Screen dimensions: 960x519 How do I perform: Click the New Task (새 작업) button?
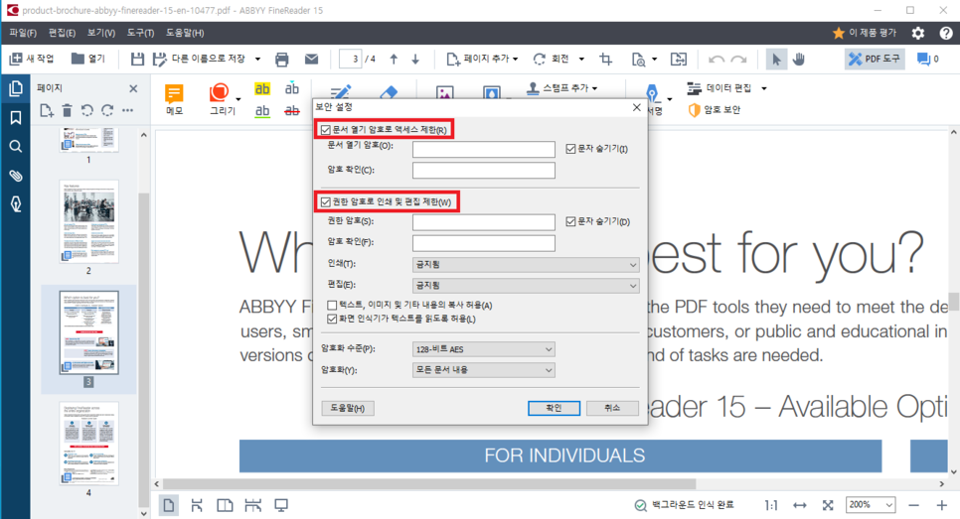[32, 59]
